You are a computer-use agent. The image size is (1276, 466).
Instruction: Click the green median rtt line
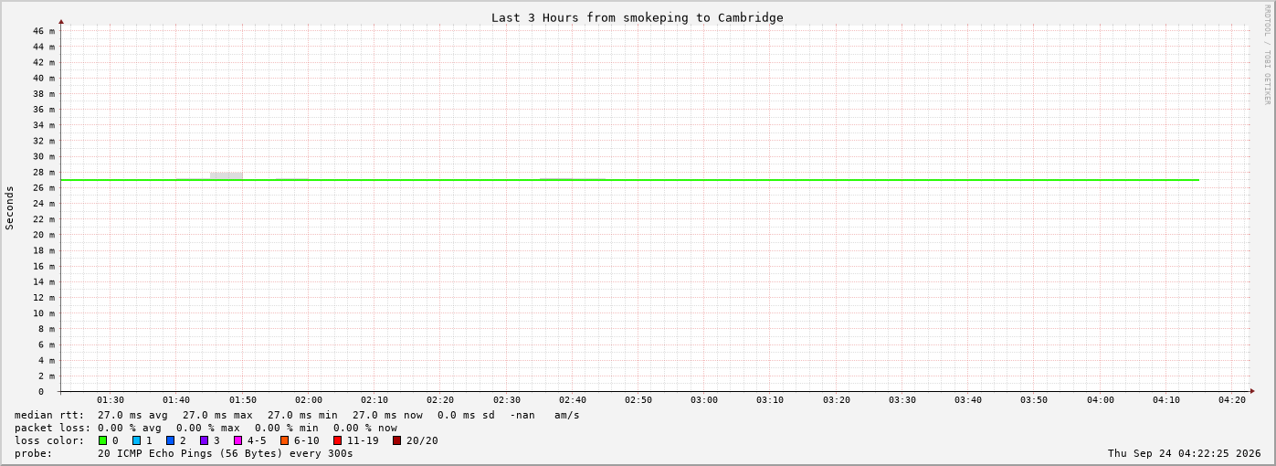click(630, 180)
